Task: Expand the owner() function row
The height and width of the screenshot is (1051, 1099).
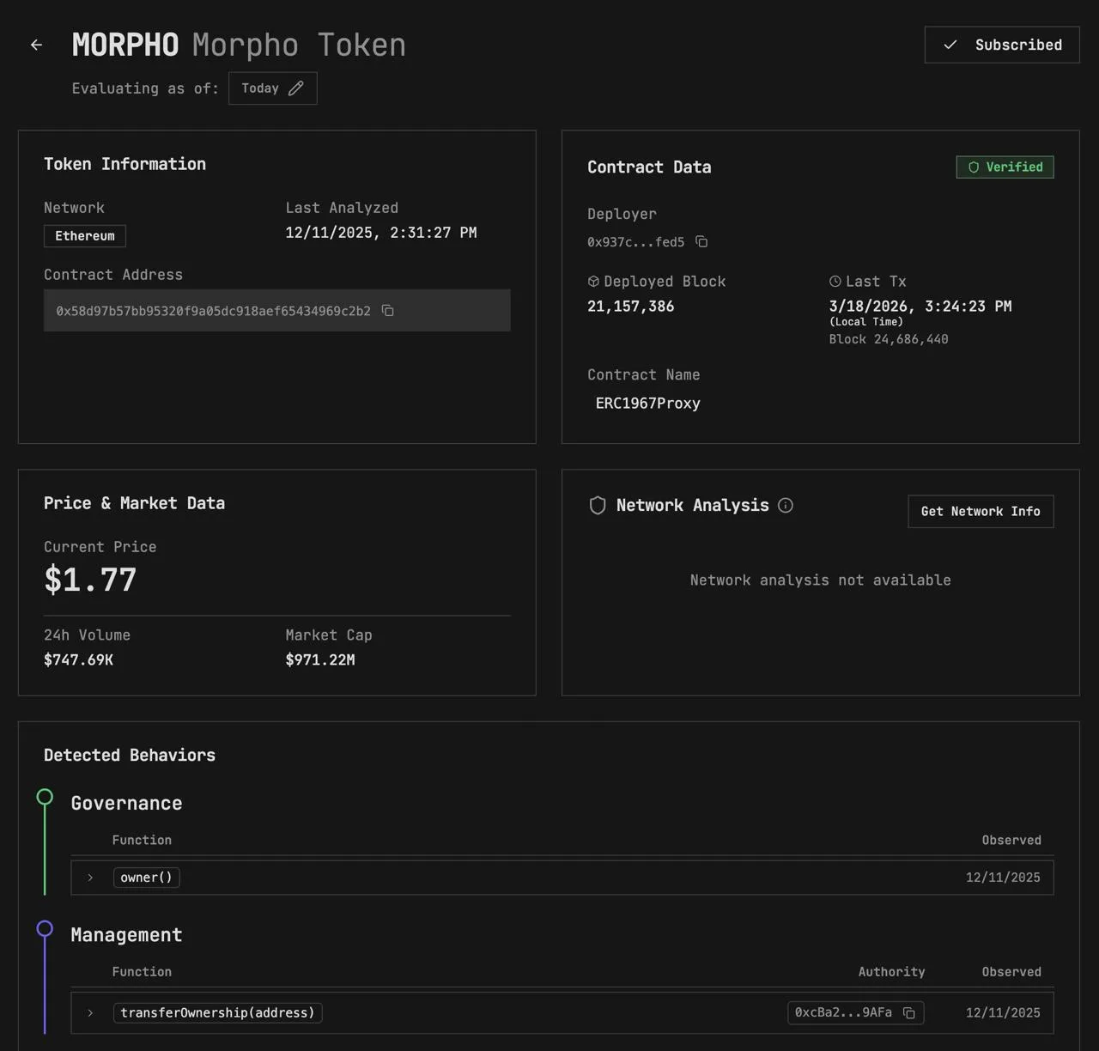Action: pos(90,878)
